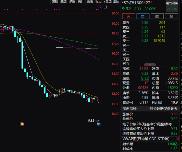Image resolution: width=182 pixels, height=152 pixels.
Task: Click 返回 to go back
Action: coord(116,2)
